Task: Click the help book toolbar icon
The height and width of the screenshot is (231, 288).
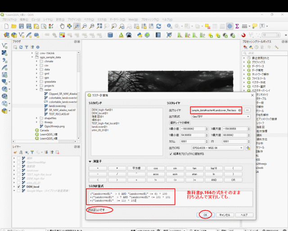Action: coord(158,35)
